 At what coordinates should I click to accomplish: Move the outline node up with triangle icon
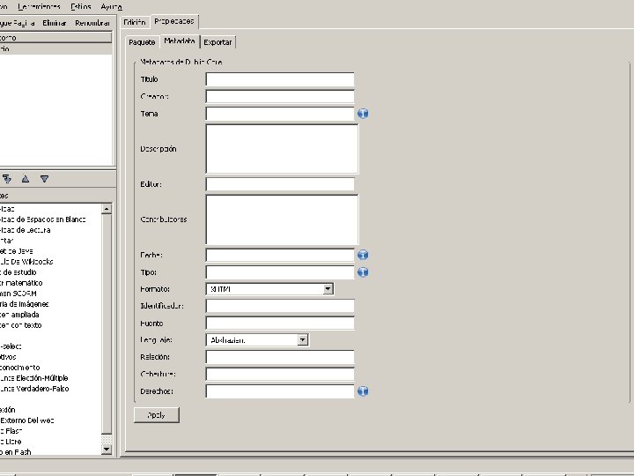pos(26,178)
